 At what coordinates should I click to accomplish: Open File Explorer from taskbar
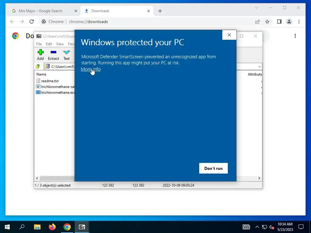tap(37, 227)
